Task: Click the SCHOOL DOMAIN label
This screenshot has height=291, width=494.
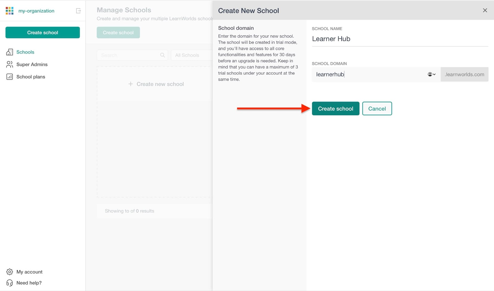Action: (329, 63)
